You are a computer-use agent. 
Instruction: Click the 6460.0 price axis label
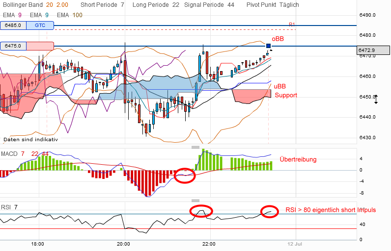pos(367,76)
